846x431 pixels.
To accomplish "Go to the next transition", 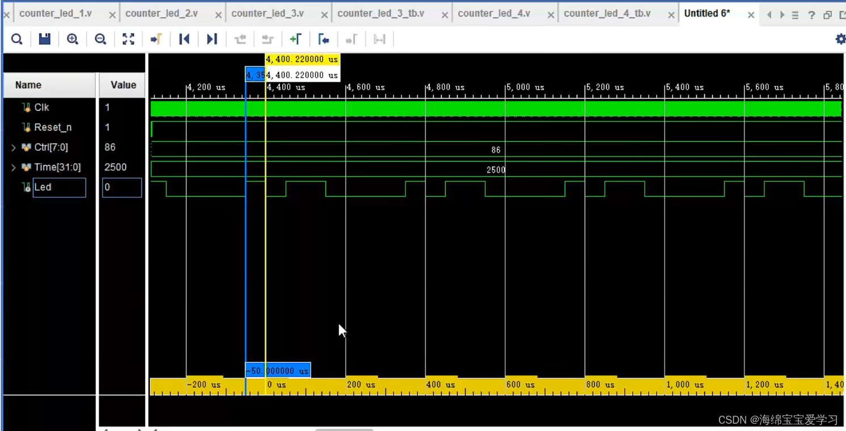I will pos(268,39).
